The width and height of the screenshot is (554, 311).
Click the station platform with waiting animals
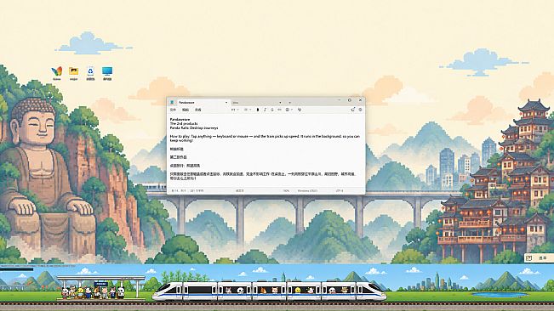[101, 288]
